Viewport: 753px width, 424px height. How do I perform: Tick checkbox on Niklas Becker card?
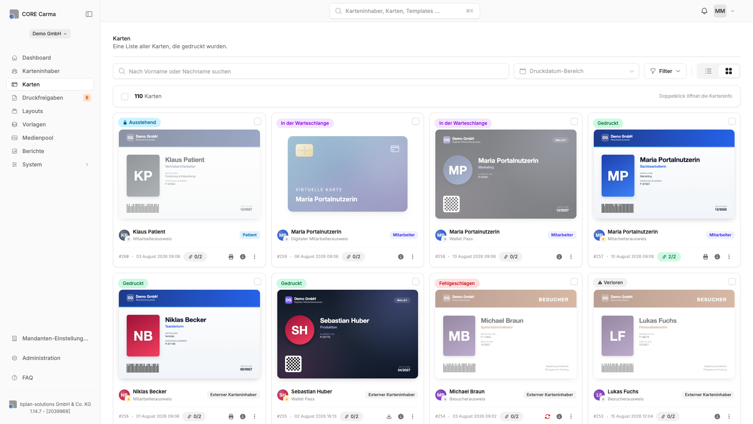click(258, 281)
